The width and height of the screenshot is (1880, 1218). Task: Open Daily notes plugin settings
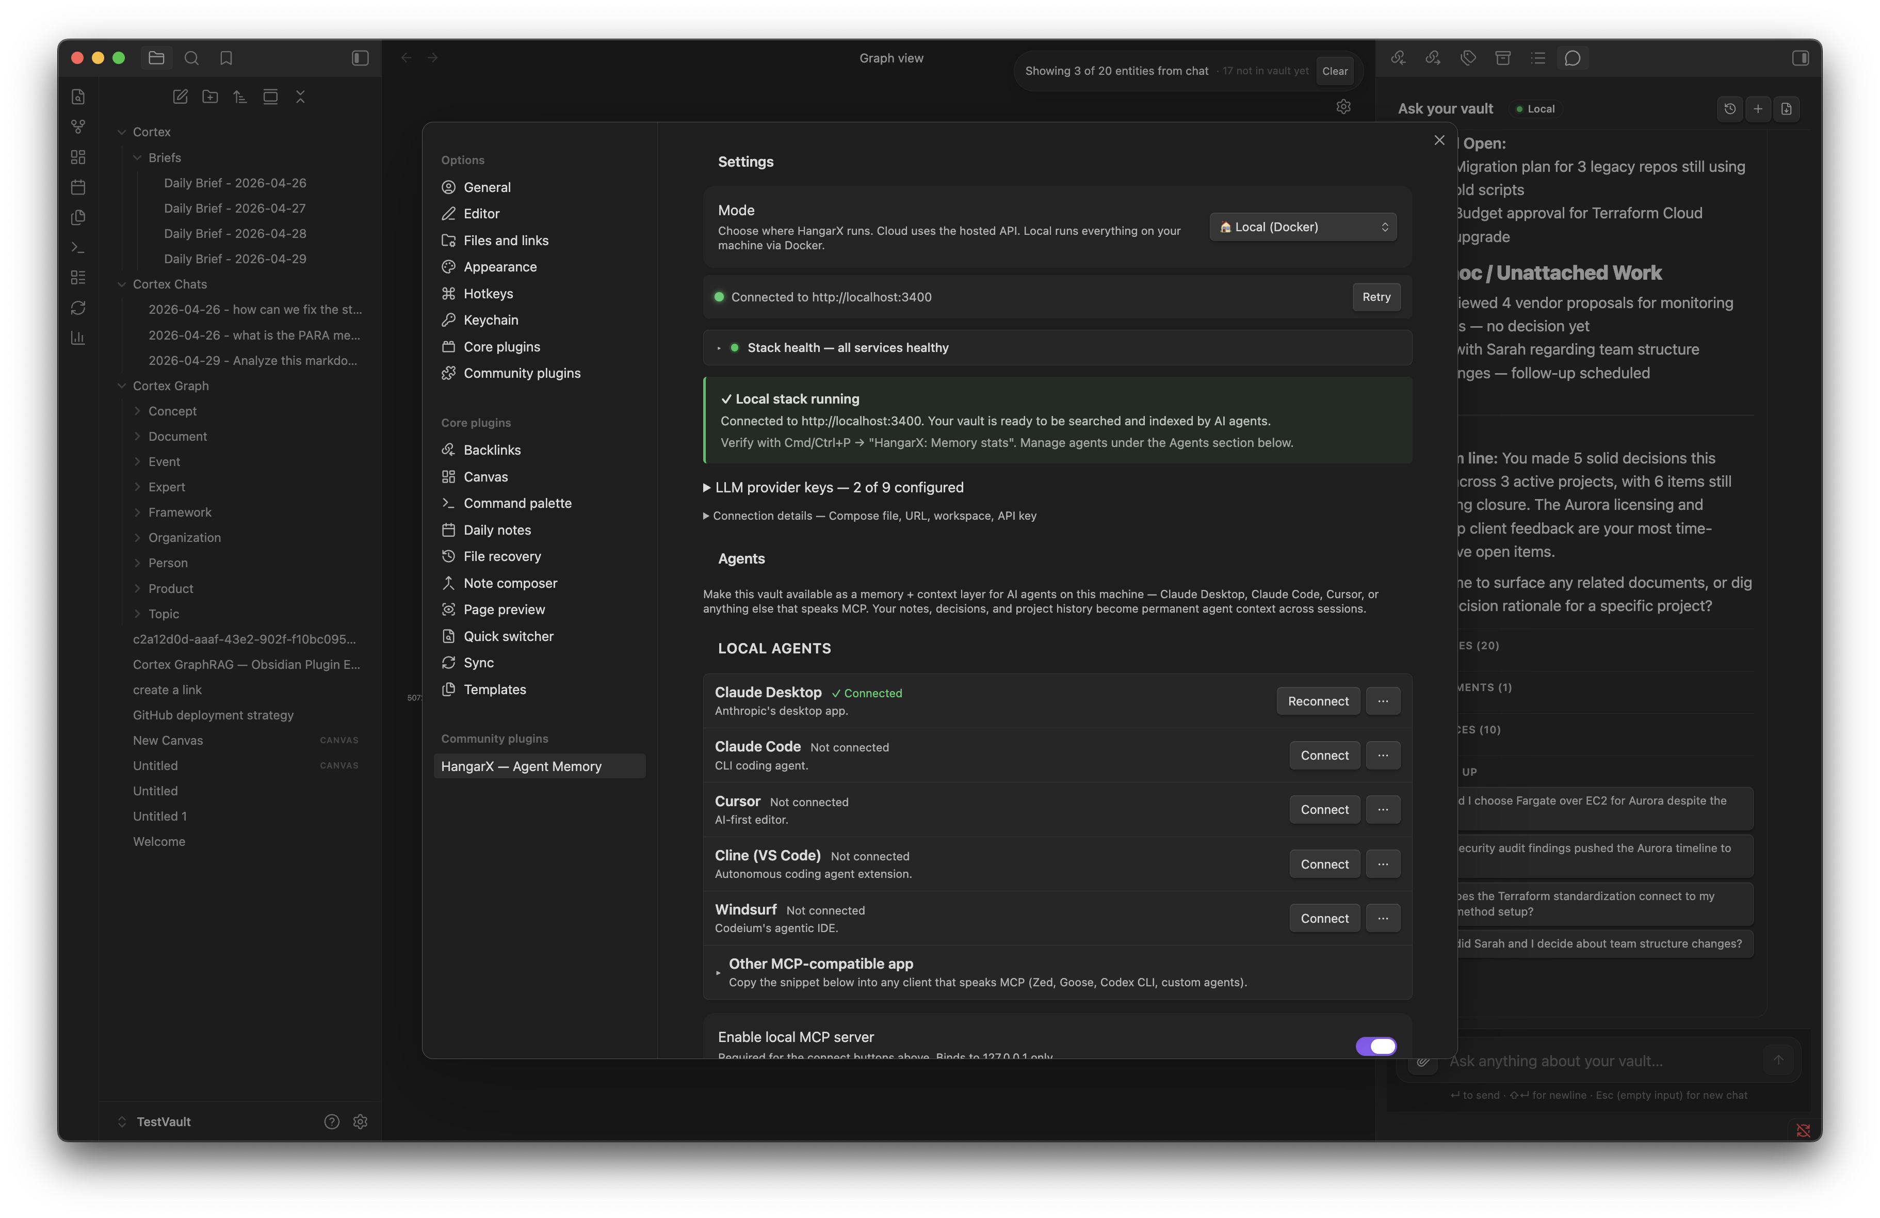point(497,531)
